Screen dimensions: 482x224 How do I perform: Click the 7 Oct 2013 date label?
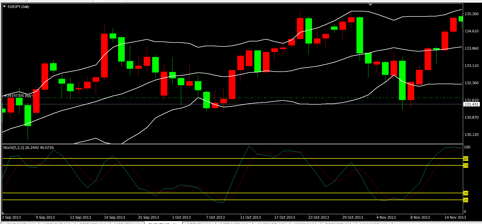coord(216,217)
